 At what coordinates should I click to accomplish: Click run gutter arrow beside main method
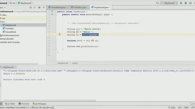(x=52, y=14)
